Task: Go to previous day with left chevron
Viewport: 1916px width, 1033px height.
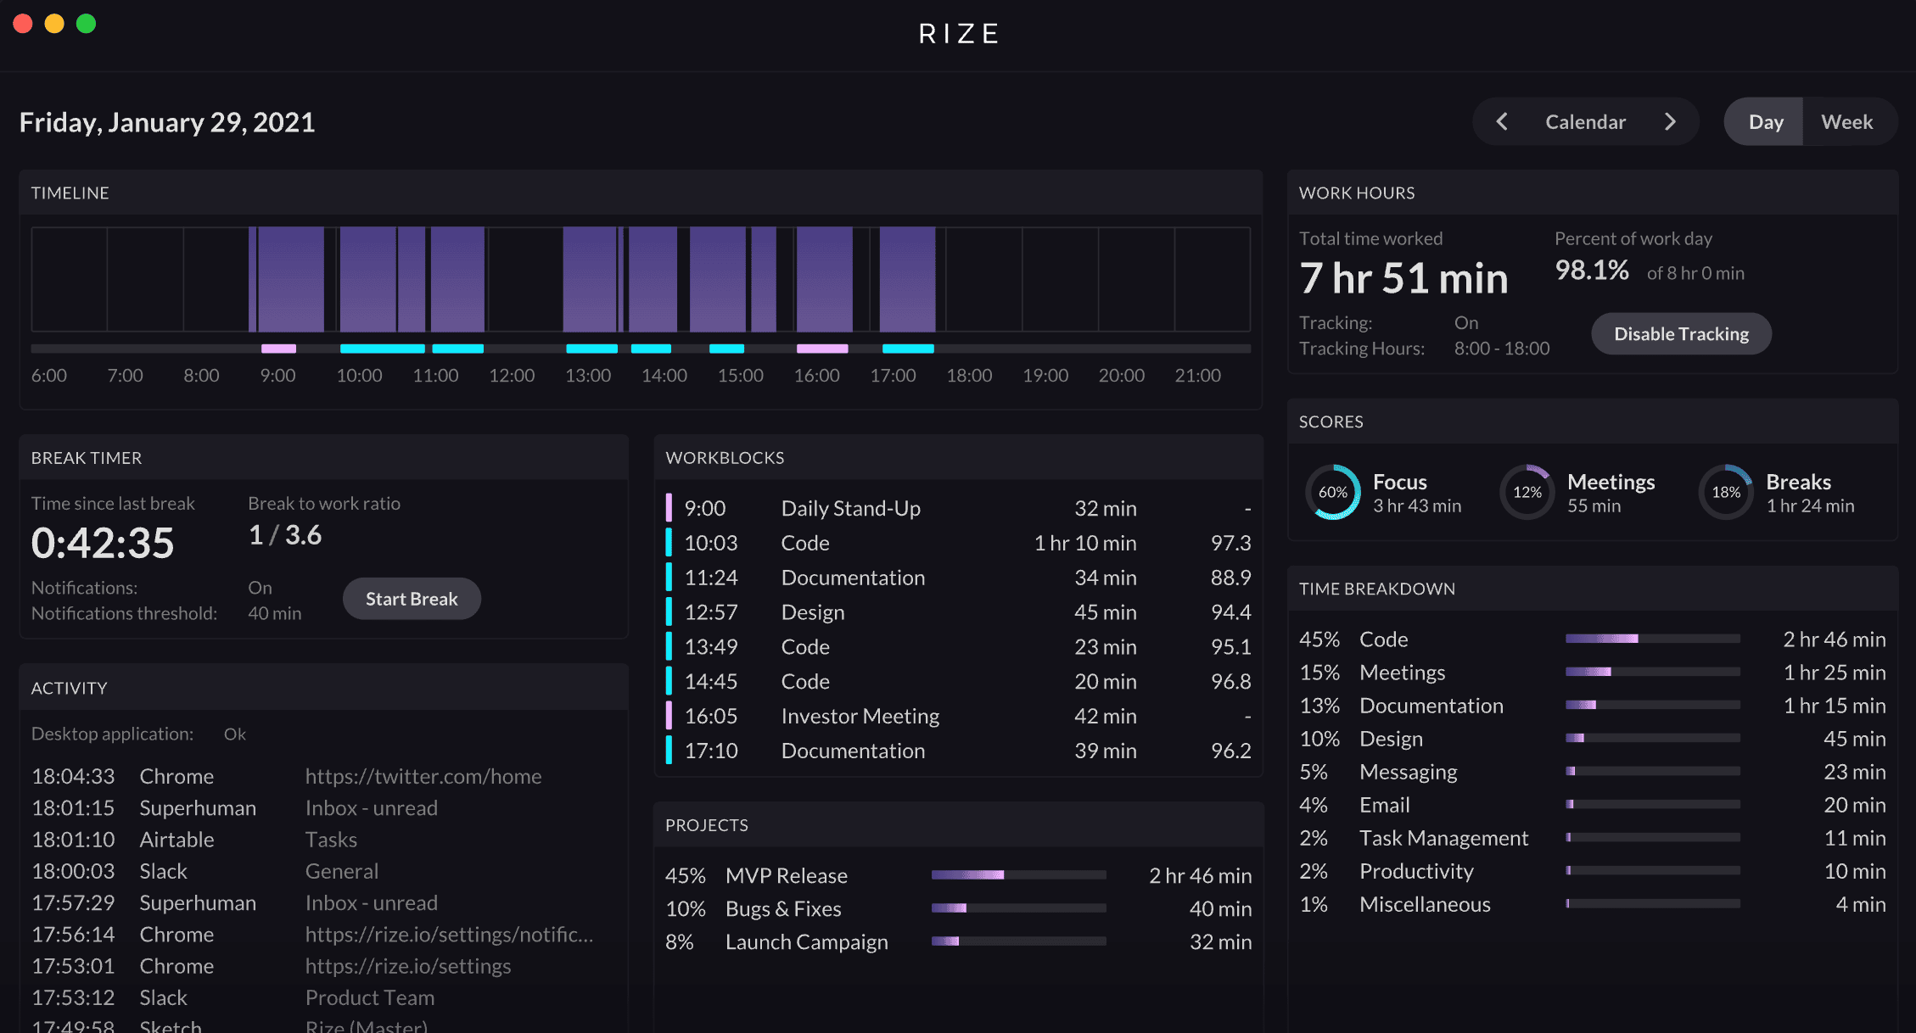Action: [x=1501, y=121]
